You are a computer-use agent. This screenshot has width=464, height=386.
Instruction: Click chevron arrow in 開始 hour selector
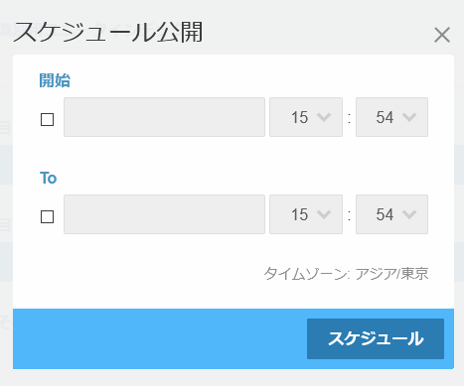[x=324, y=117]
